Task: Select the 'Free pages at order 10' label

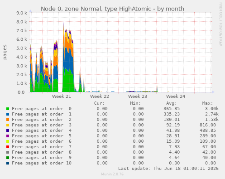Action: point(42,163)
